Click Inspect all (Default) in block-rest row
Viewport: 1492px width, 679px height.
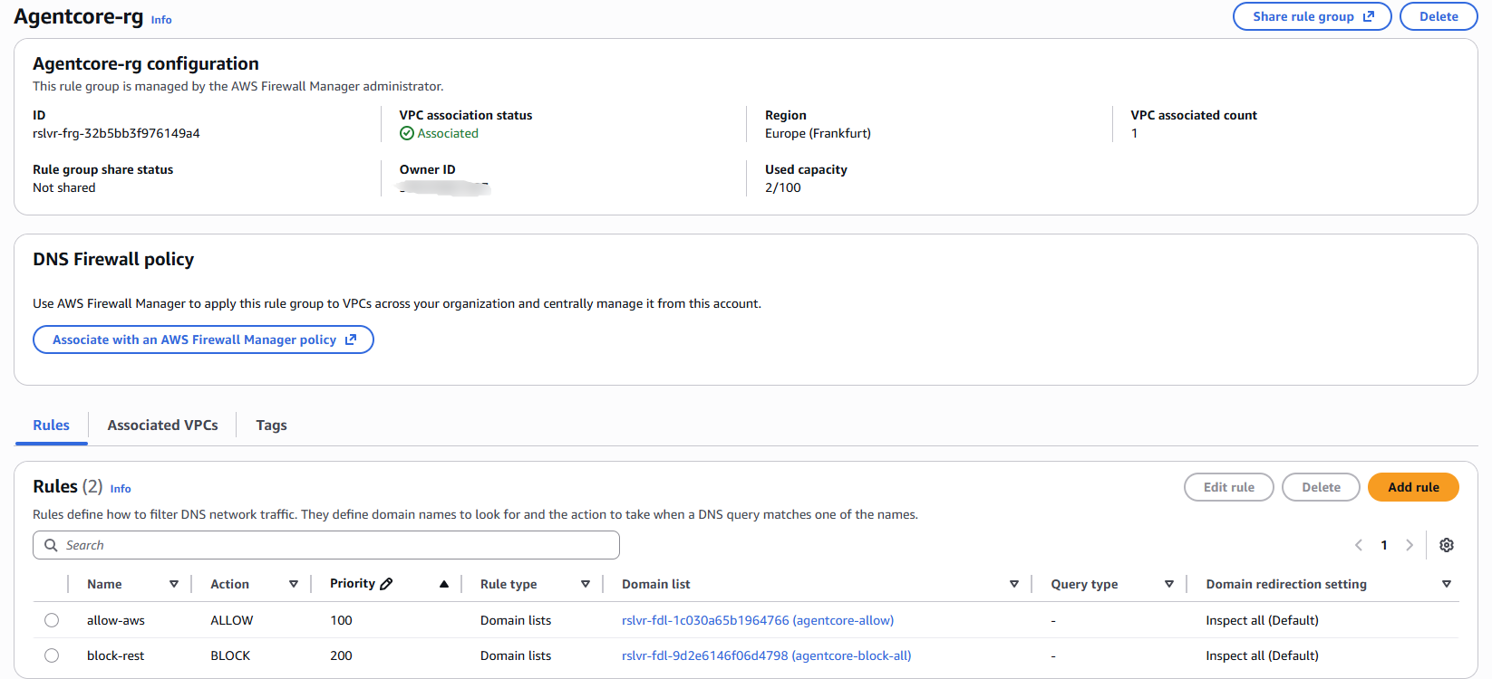1262,655
